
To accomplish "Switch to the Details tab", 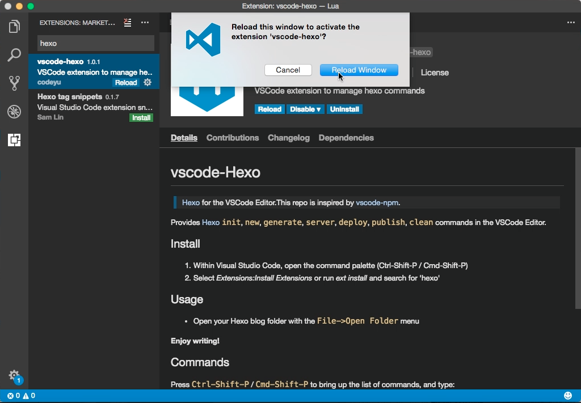I will click(x=184, y=138).
